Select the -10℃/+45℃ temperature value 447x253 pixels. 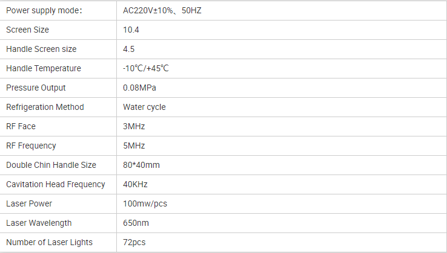[145, 68]
